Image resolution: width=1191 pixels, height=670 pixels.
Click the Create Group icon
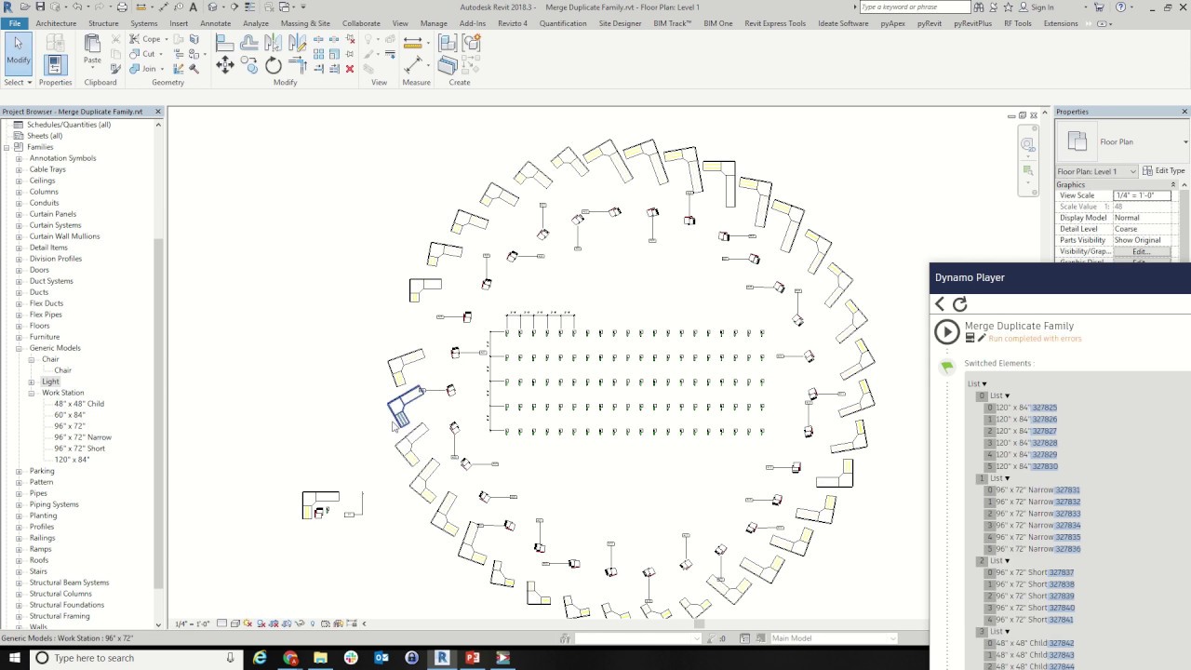tap(471, 43)
